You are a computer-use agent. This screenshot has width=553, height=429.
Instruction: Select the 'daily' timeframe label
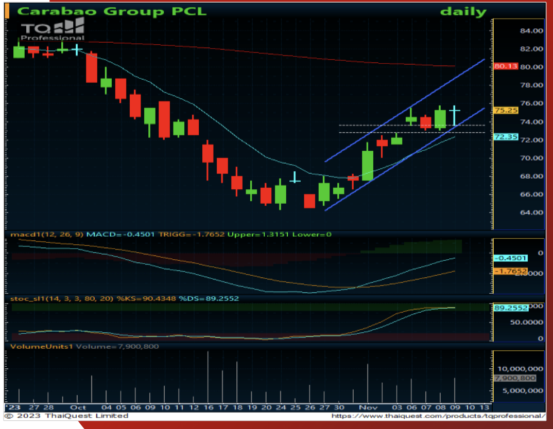463,12
